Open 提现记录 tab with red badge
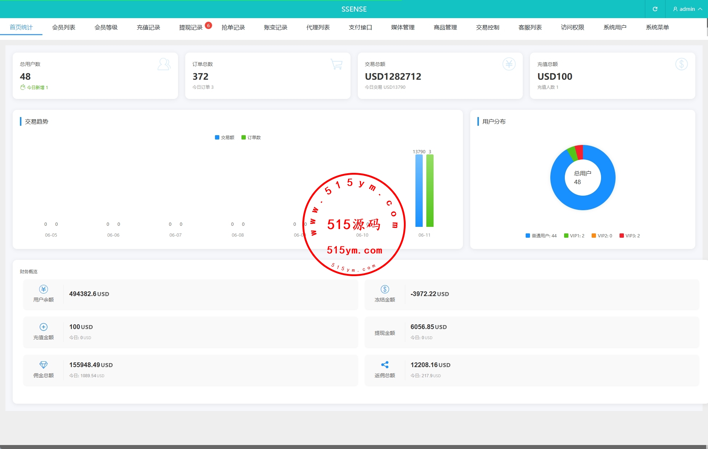708x449 pixels. pos(191,27)
